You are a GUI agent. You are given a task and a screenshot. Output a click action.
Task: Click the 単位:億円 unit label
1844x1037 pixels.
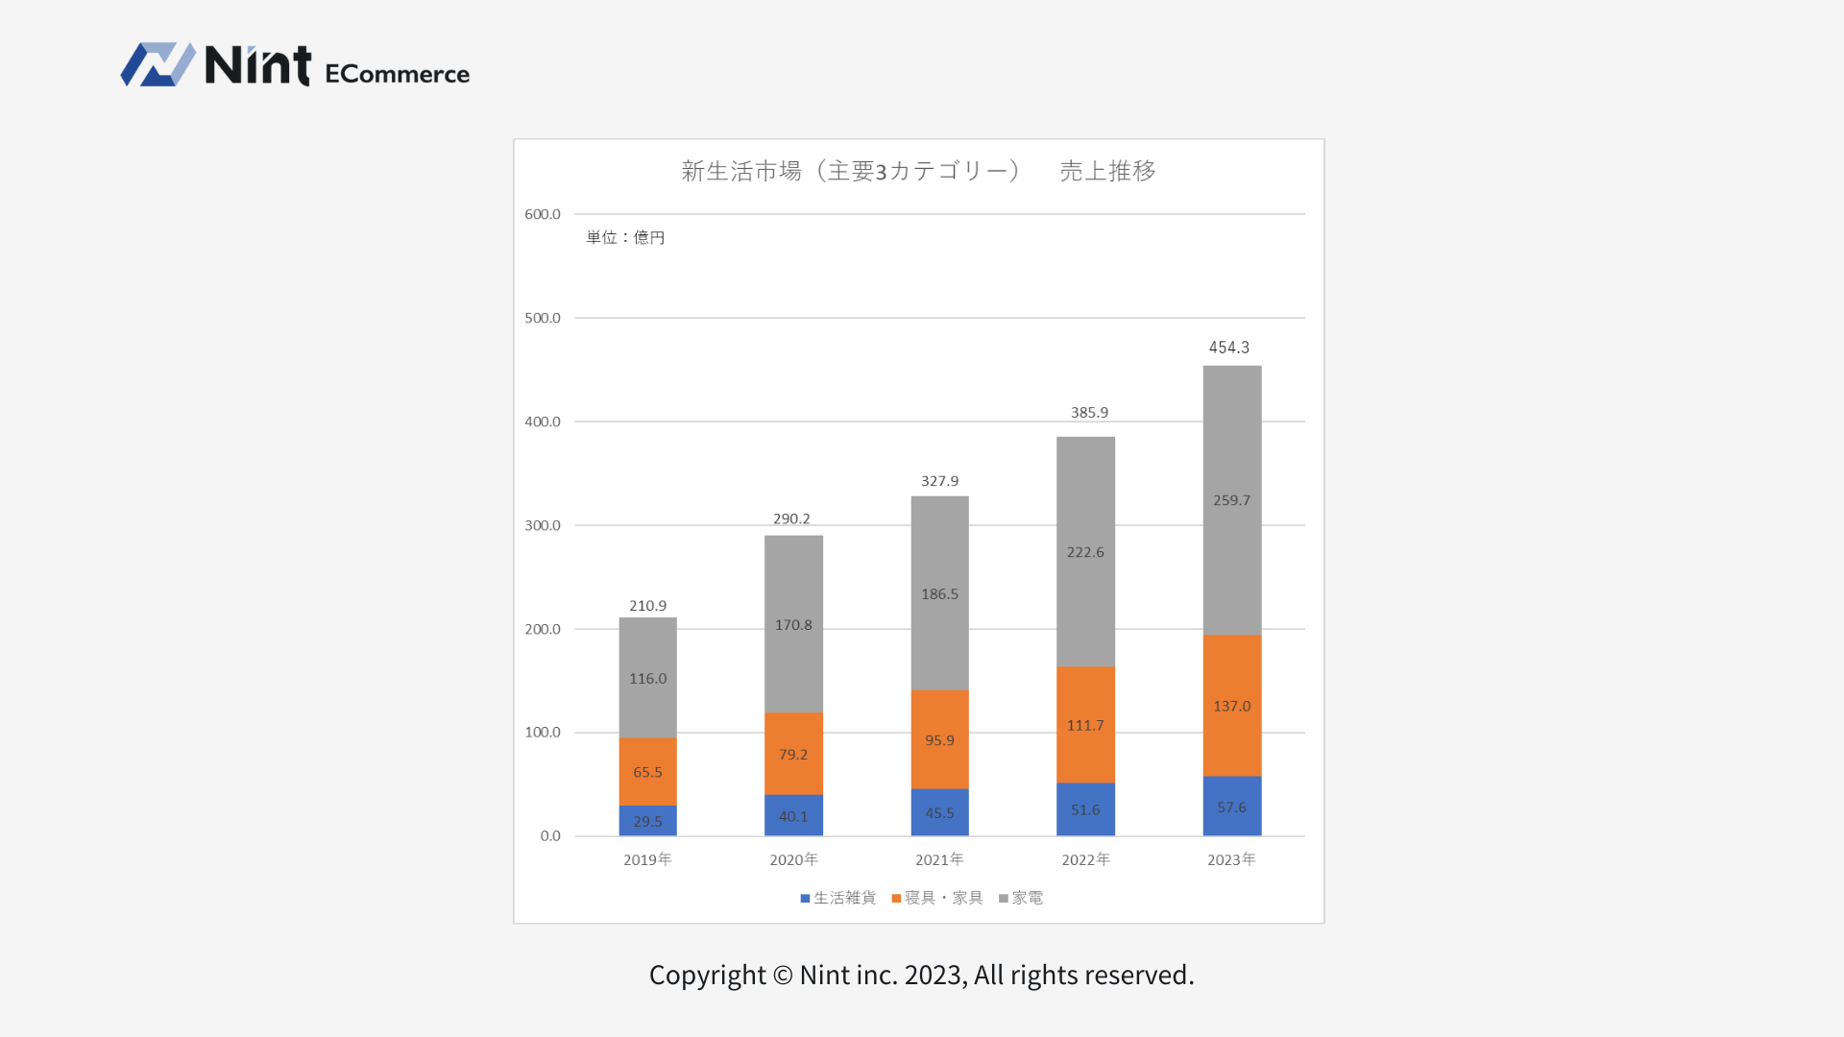point(625,237)
